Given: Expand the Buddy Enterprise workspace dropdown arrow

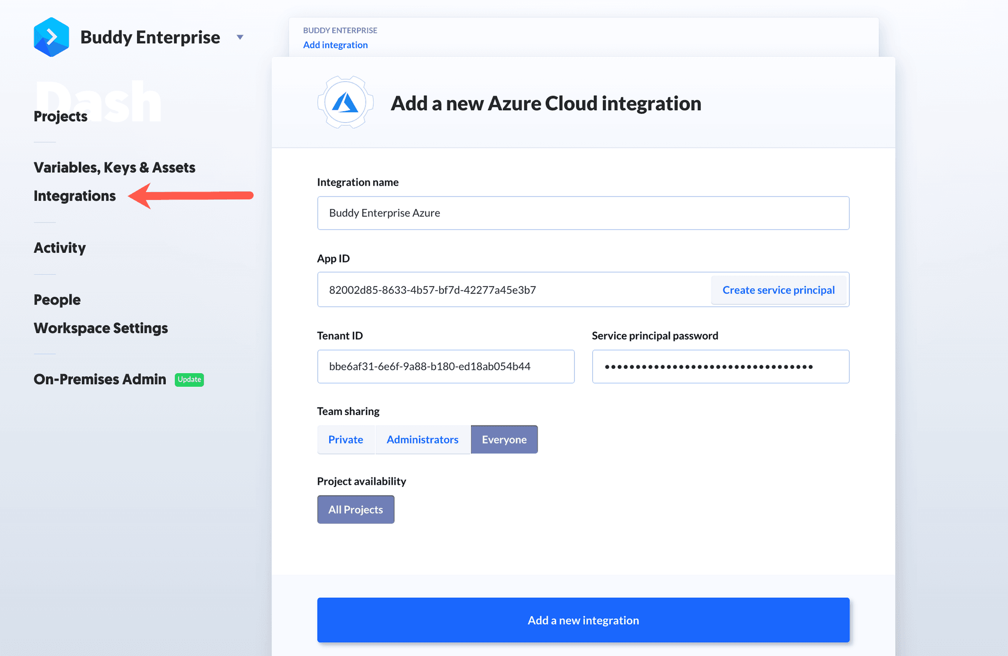Looking at the screenshot, I should coord(240,37).
